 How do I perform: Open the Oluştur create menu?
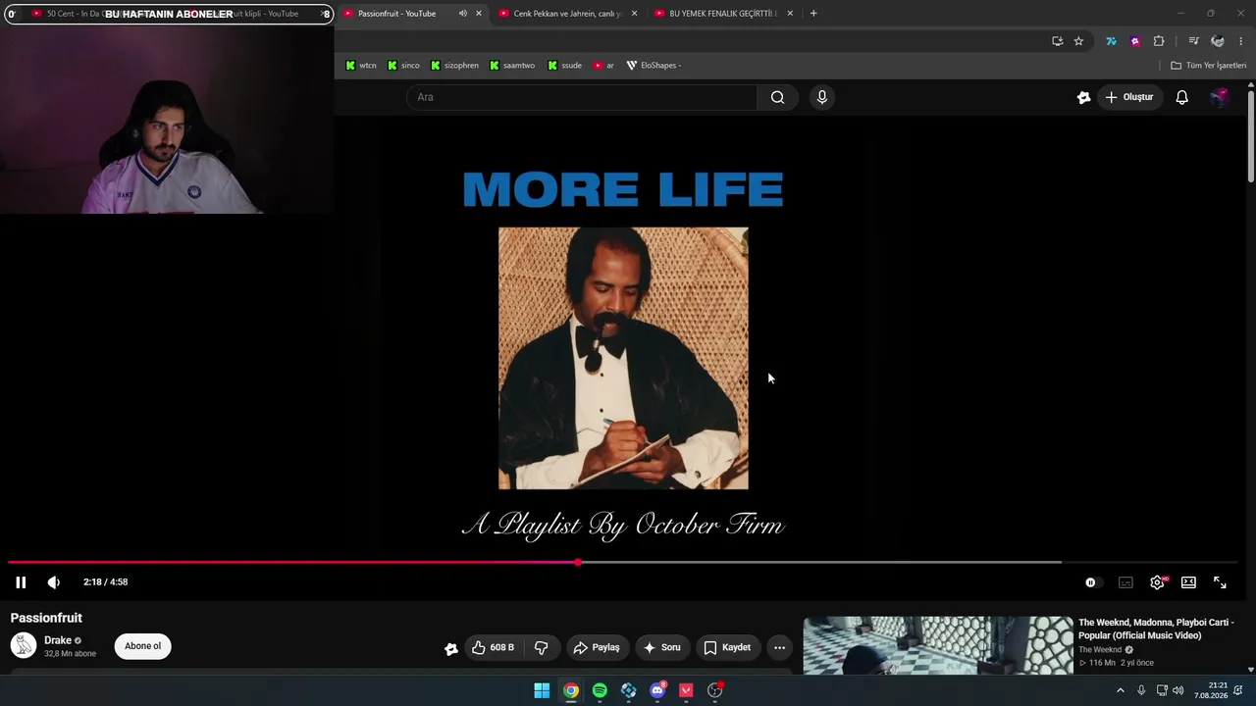(x=1129, y=97)
